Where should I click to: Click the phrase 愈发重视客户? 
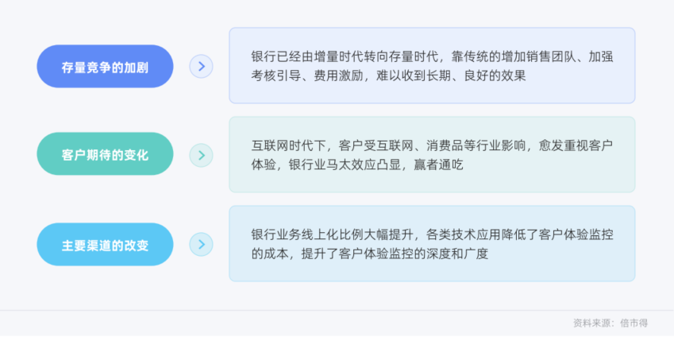point(576,145)
